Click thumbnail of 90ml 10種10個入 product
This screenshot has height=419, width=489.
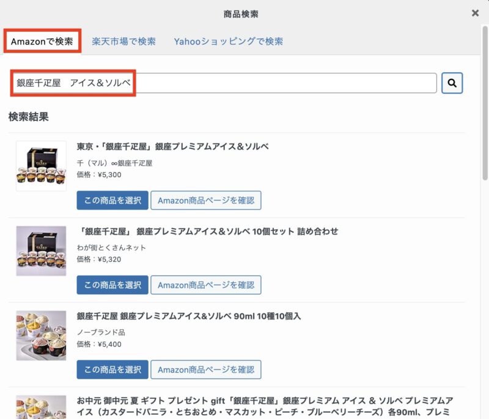point(41,335)
